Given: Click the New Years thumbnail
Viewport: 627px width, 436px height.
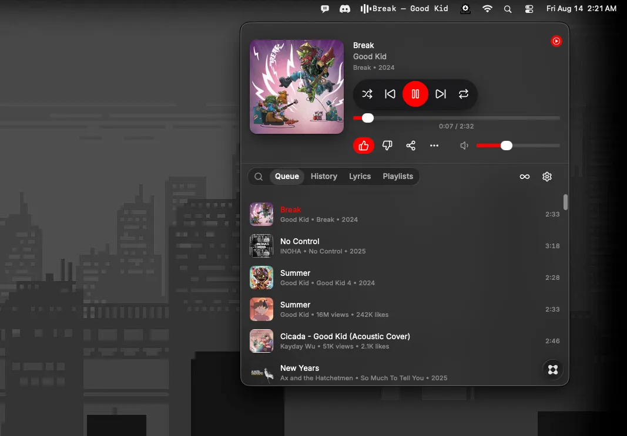Looking at the screenshot, I should tap(261, 373).
